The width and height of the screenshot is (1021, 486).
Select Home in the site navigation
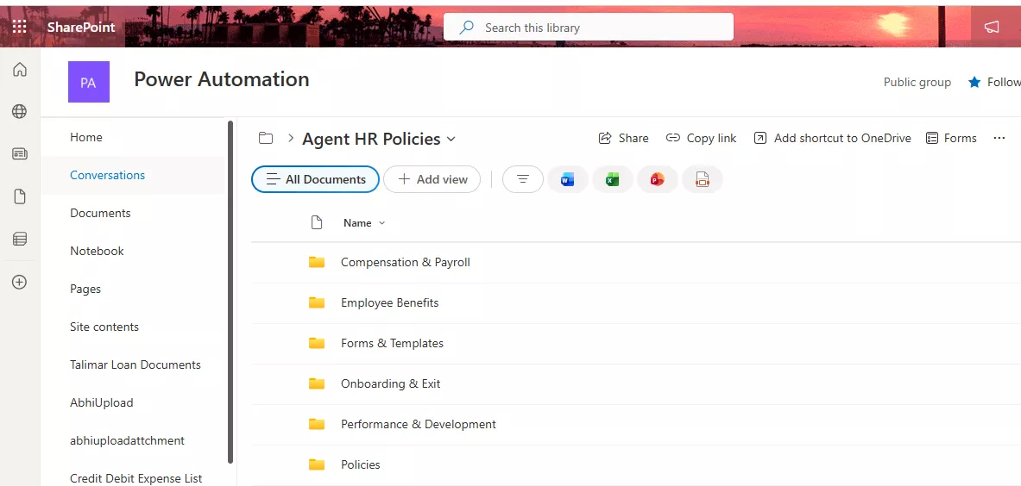pos(86,137)
